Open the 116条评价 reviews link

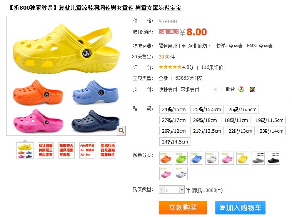[x=212, y=67]
